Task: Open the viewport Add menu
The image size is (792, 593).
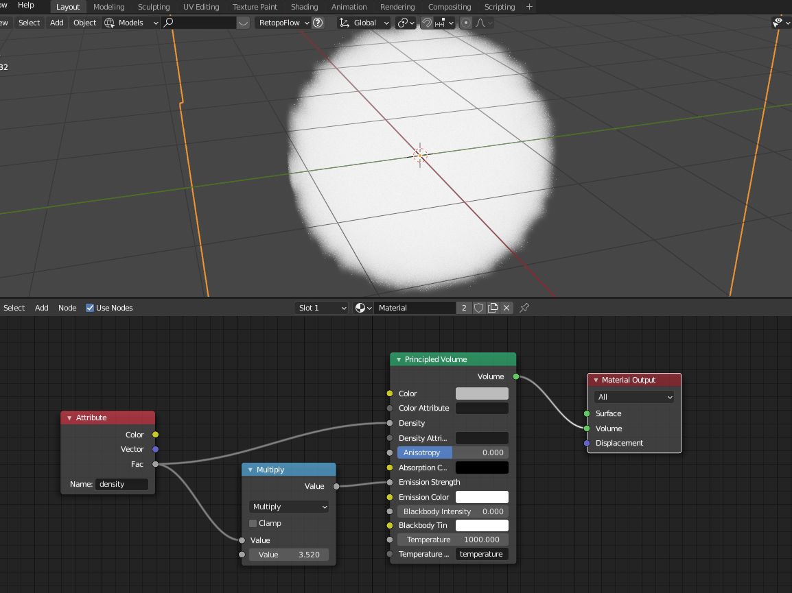Action: (x=56, y=23)
